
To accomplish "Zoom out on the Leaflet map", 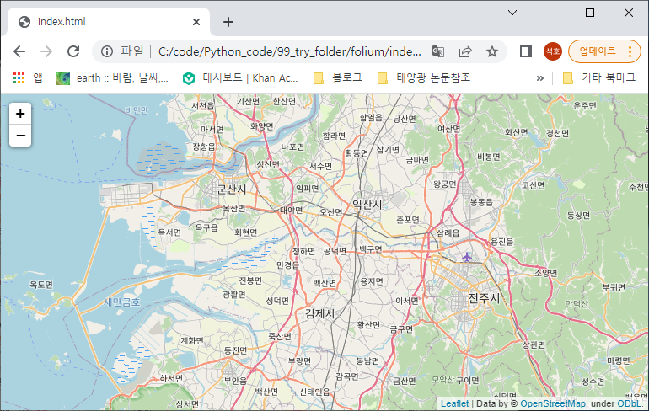I will [x=20, y=136].
